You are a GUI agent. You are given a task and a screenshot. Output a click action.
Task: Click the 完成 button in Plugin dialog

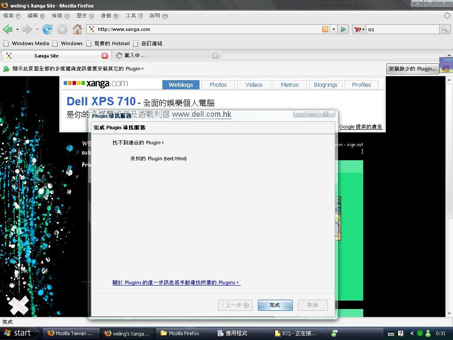275,305
